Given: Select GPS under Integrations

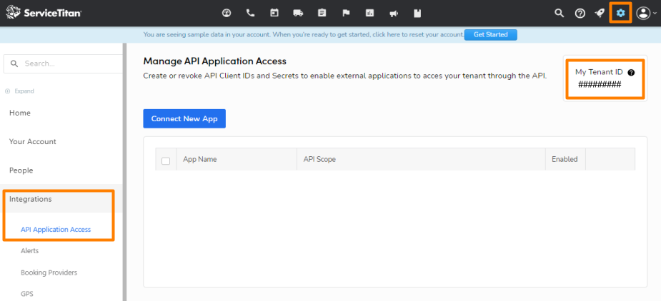Looking at the screenshot, I should (27, 293).
